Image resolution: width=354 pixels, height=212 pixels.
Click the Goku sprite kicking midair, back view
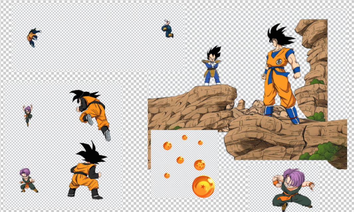pyautogui.click(x=90, y=115)
